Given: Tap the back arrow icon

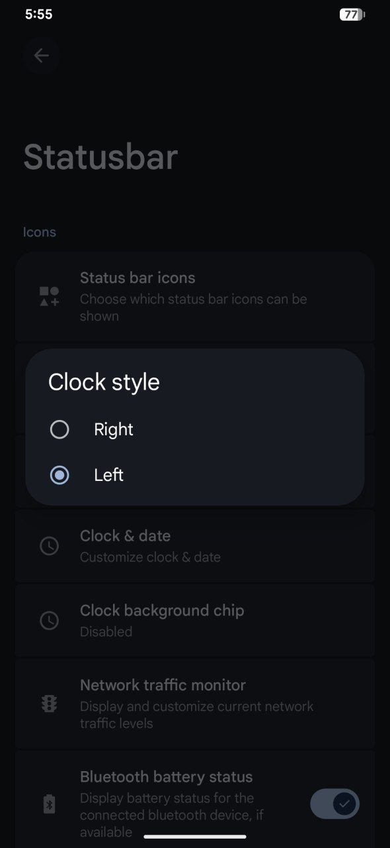Looking at the screenshot, I should (x=42, y=56).
